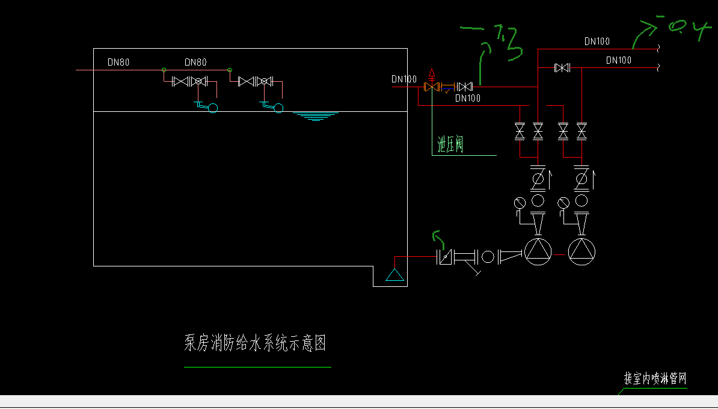The width and height of the screenshot is (718, 409).
Task: Select the first gate valve on the tank inlet branch
Action: coord(181,82)
